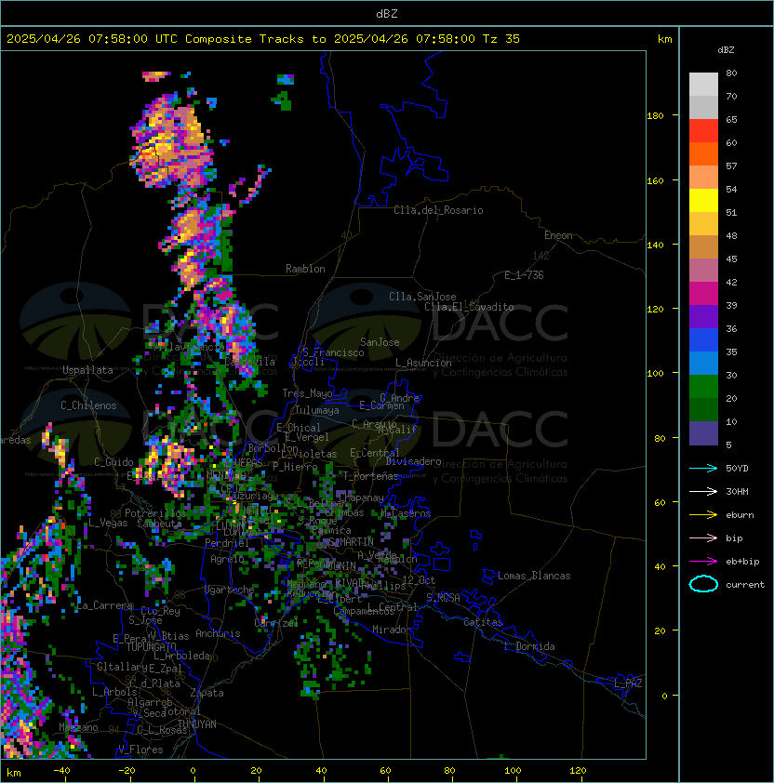
Task: Select the light gray 70-80 dBZ swatch
Action: [703, 85]
